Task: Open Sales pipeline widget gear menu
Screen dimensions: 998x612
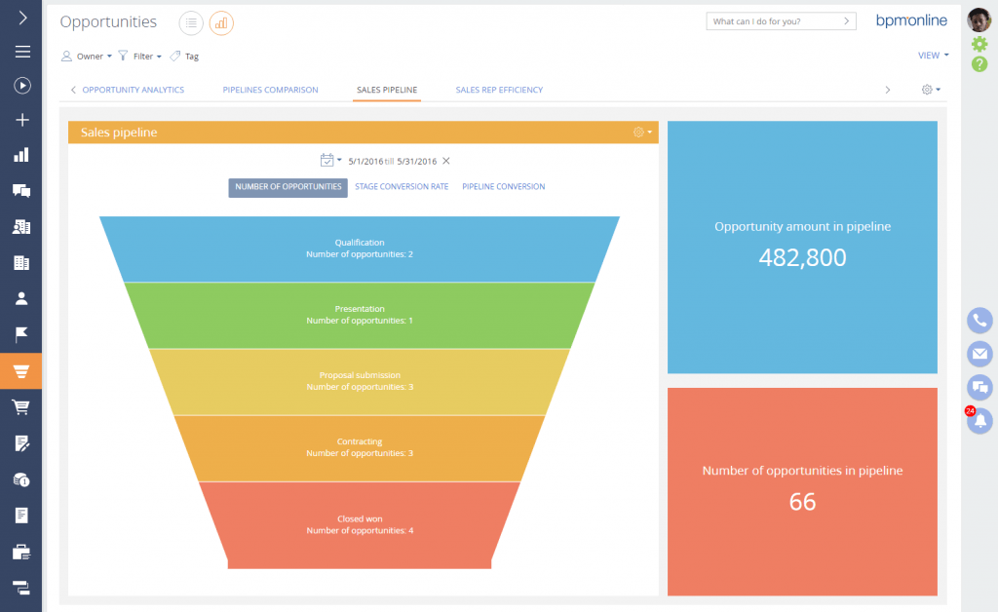Action: click(642, 132)
